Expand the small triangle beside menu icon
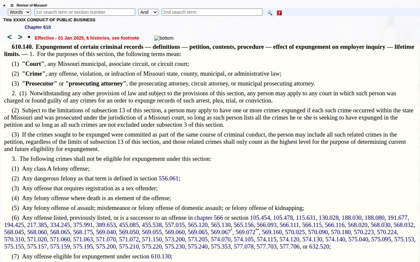This screenshot has height=262, width=420. [5, 6]
